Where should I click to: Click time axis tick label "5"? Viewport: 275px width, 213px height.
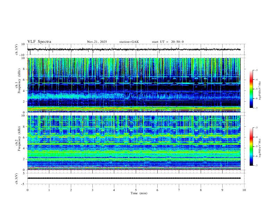coord(136,190)
